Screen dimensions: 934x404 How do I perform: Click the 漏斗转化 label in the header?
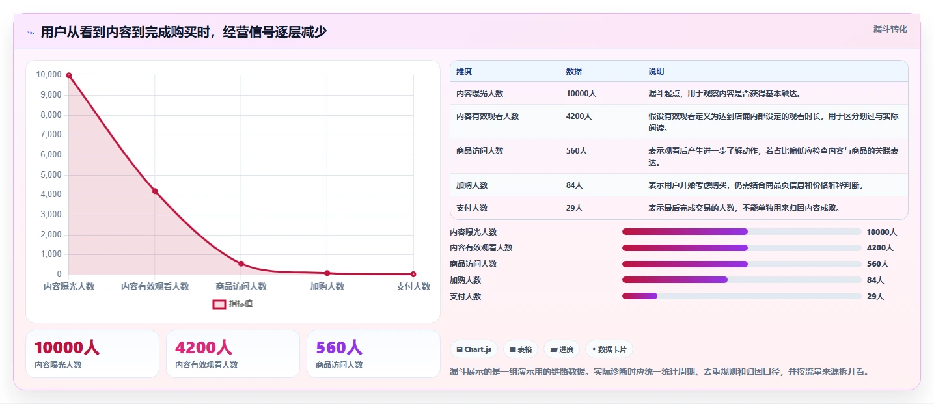click(890, 29)
